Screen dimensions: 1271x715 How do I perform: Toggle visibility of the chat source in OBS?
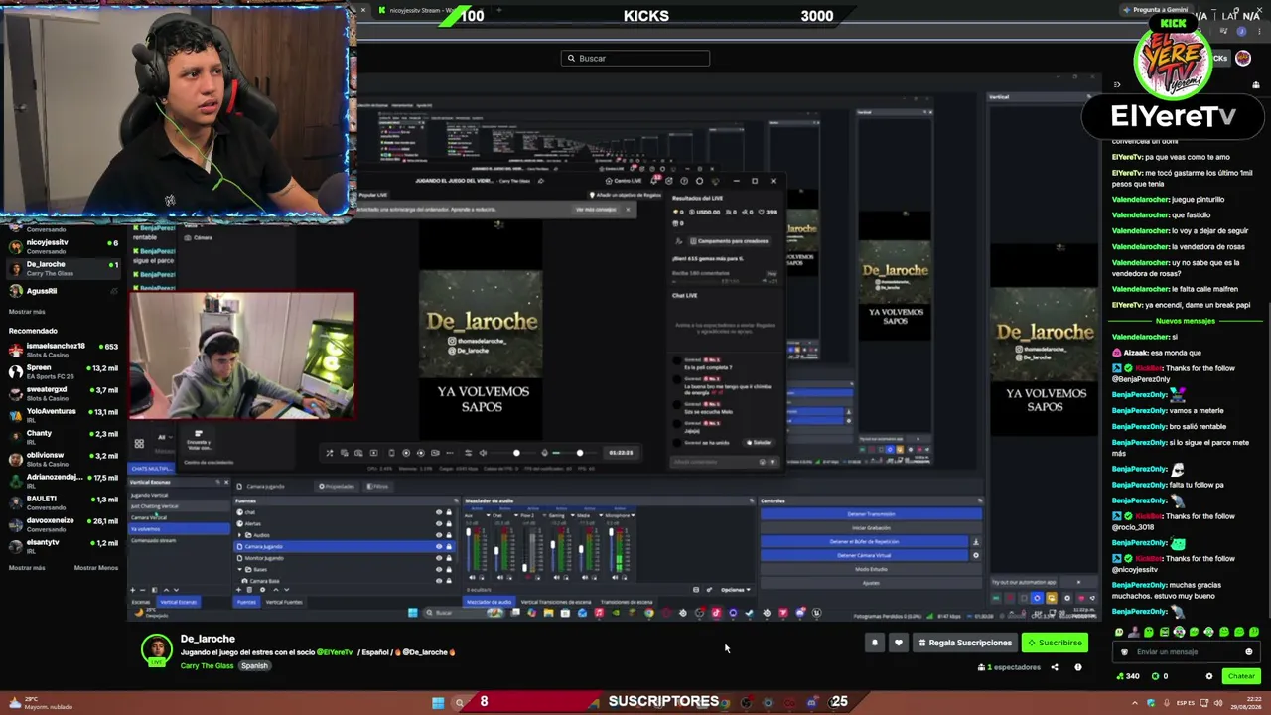(439, 512)
